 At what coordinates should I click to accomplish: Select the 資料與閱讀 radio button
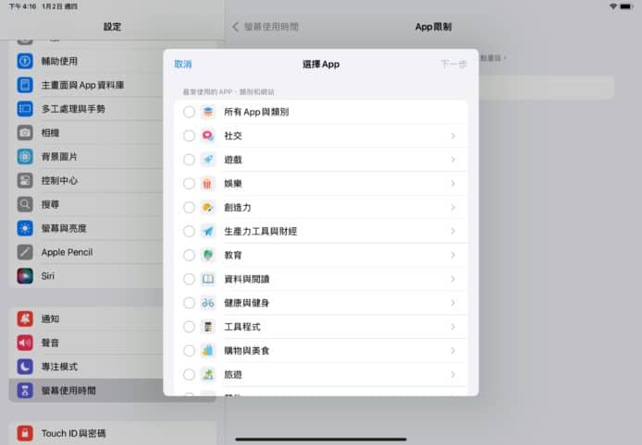click(x=189, y=279)
